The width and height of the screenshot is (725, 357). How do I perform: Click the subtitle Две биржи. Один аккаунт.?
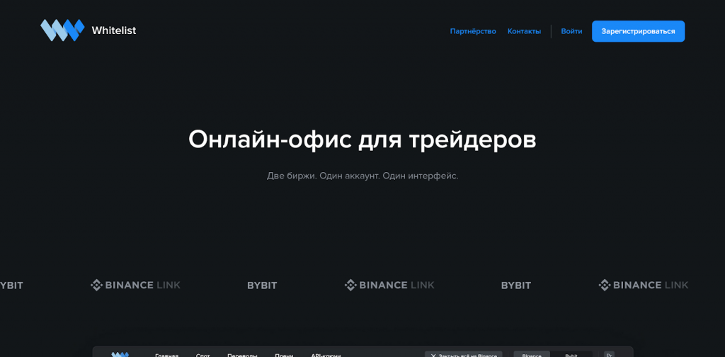362,176
